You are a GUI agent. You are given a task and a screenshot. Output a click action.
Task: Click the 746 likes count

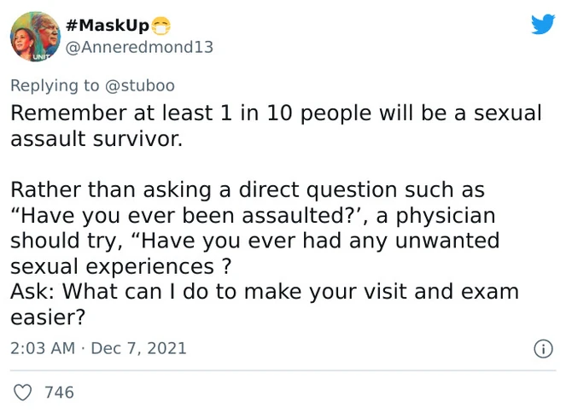point(59,393)
